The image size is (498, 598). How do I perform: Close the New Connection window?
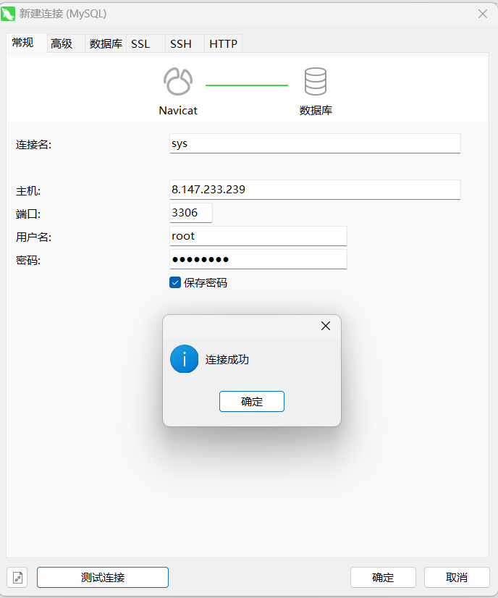coord(483,13)
